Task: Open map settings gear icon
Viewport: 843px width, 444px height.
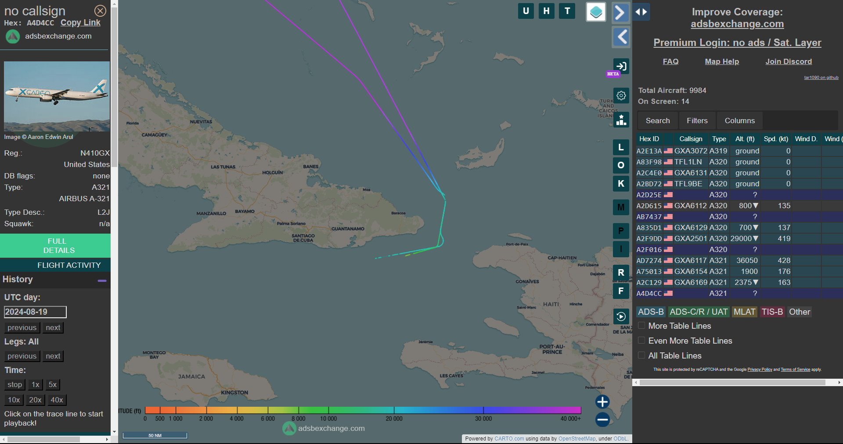Action: (621, 96)
